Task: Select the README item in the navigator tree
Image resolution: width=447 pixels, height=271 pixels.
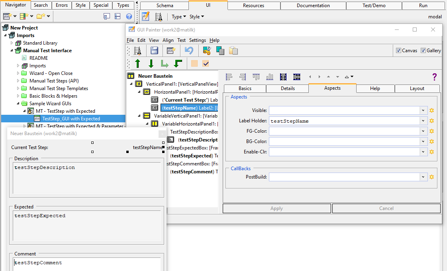Action: (38, 58)
